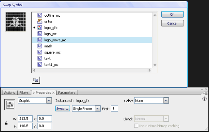Click the symbol list scroll down arrow
The image size is (209, 132).
(x=155, y=65)
